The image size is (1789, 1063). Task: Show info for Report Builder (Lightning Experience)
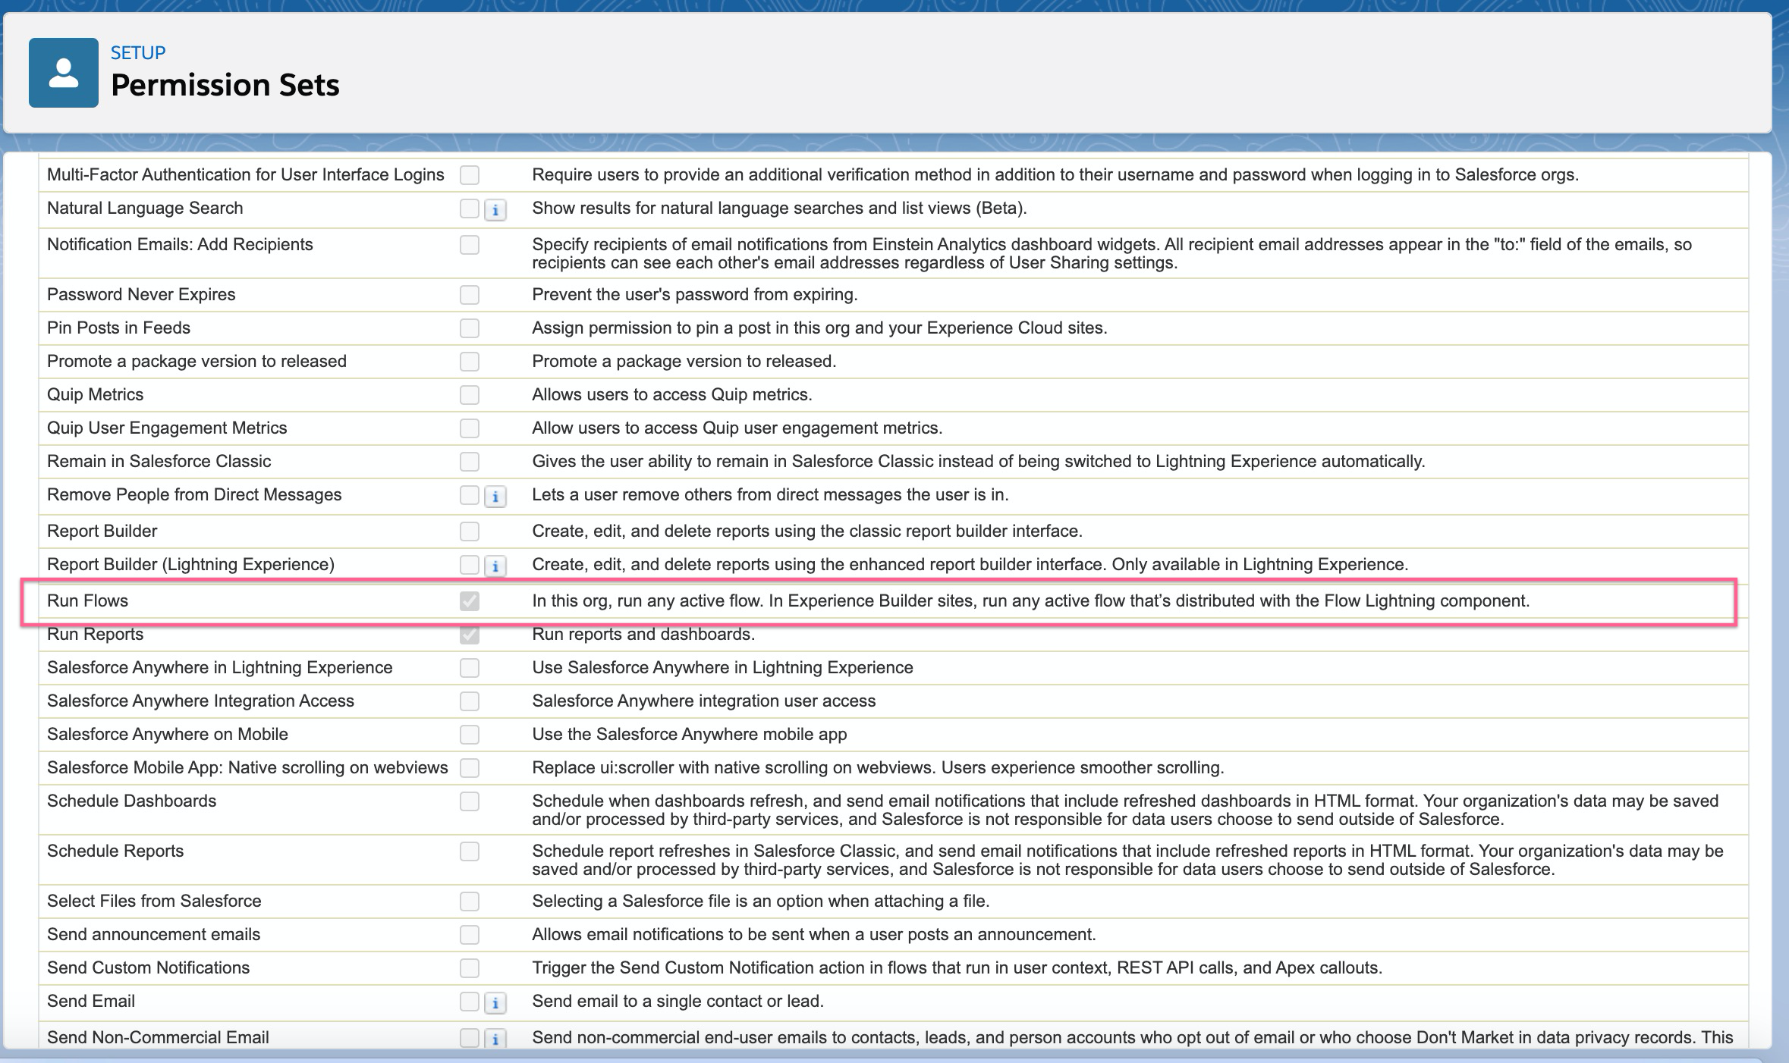[495, 566]
